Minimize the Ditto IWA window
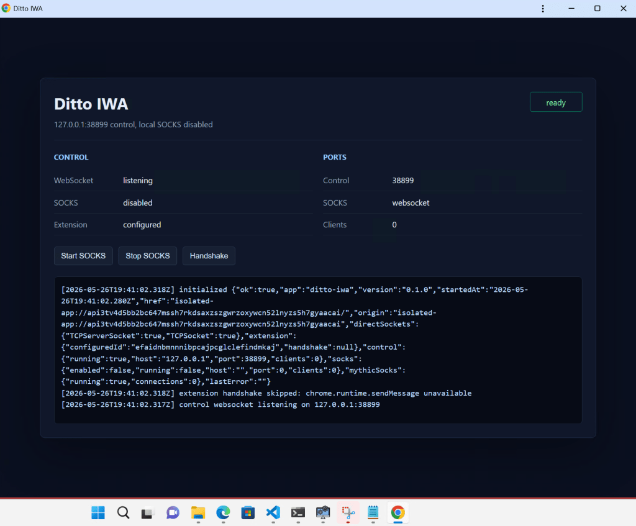636x526 pixels. [571, 9]
